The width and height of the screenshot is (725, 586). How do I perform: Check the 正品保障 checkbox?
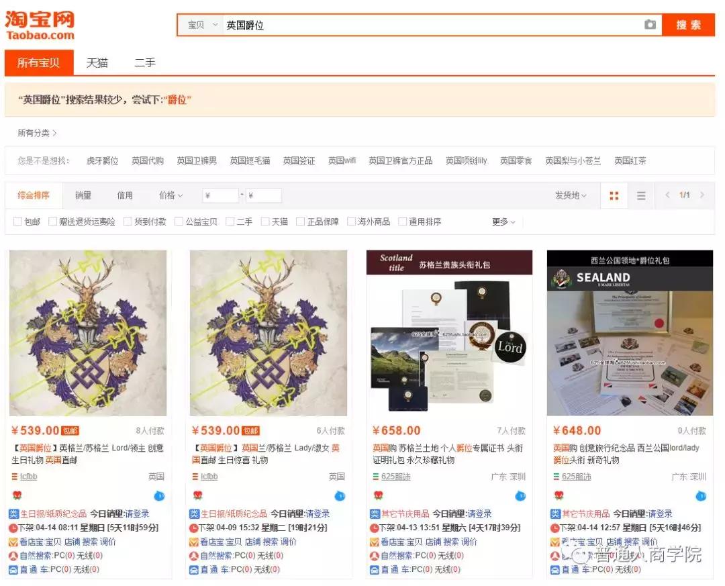(x=300, y=222)
